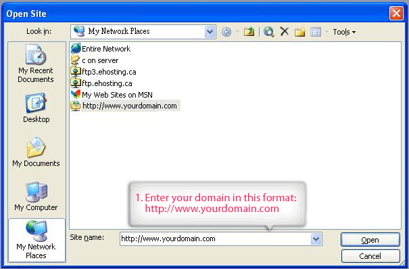
Task: Click the 'c on server' folder icon
Action: click(x=76, y=60)
